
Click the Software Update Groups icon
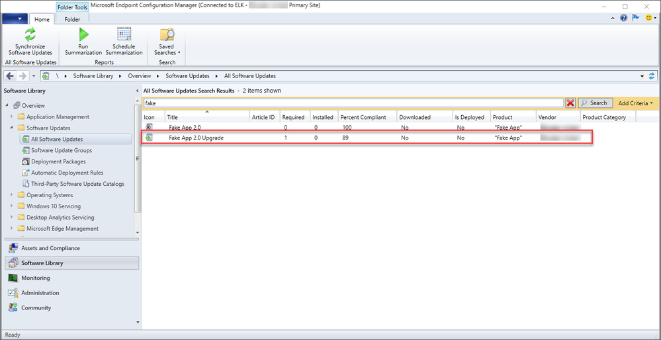(x=25, y=150)
